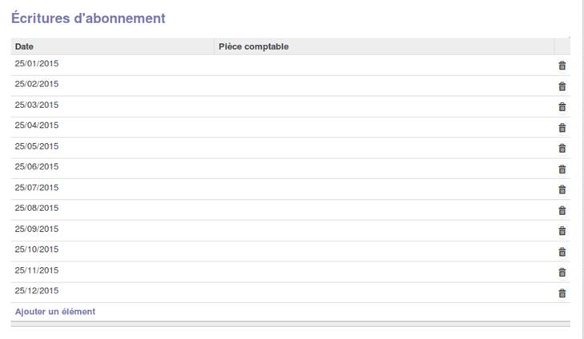The height and width of the screenshot is (339, 584).
Task: Click the Pièce comptable cell for 25/03/2015
Action: point(385,106)
